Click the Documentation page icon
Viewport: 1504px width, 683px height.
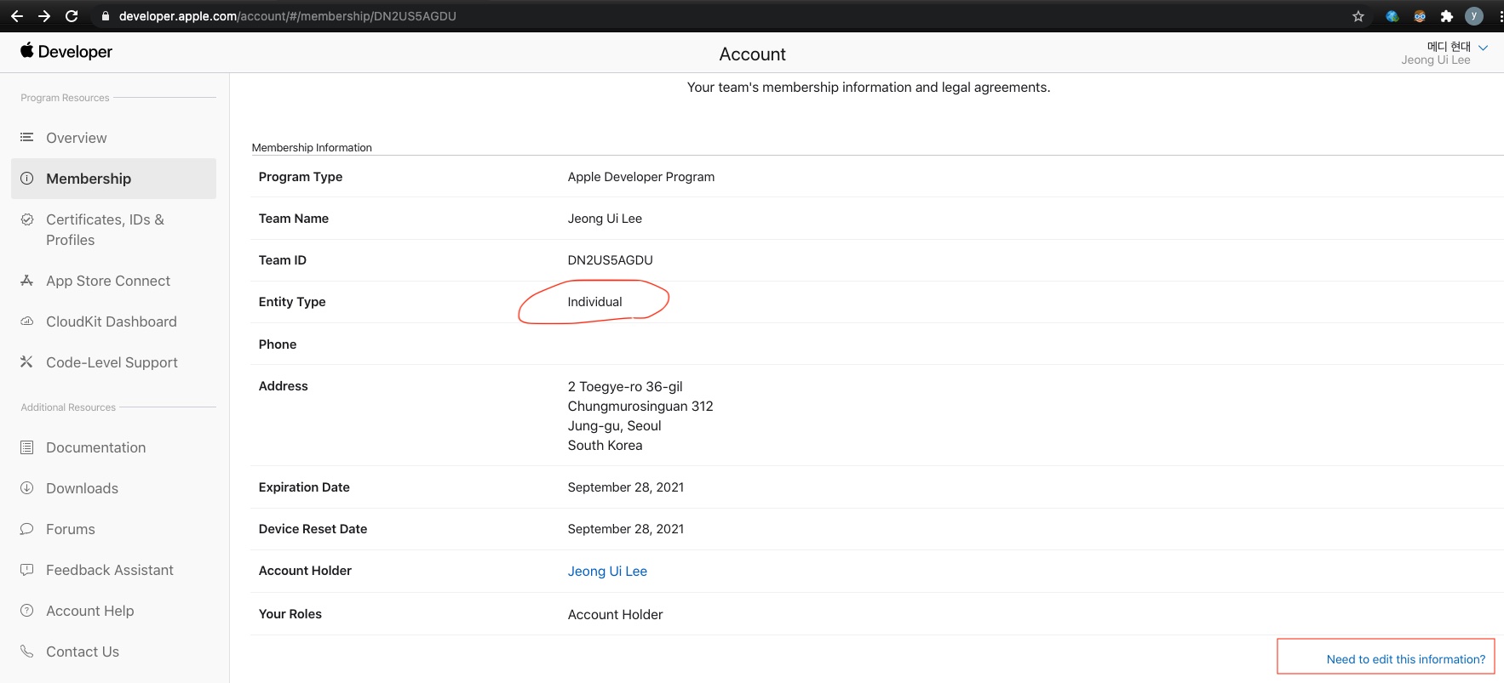[x=27, y=447]
